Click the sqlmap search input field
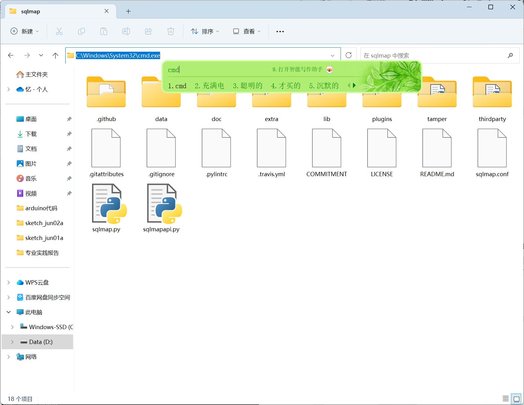This screenshot has width=524, height=405. tap(434, 55)
